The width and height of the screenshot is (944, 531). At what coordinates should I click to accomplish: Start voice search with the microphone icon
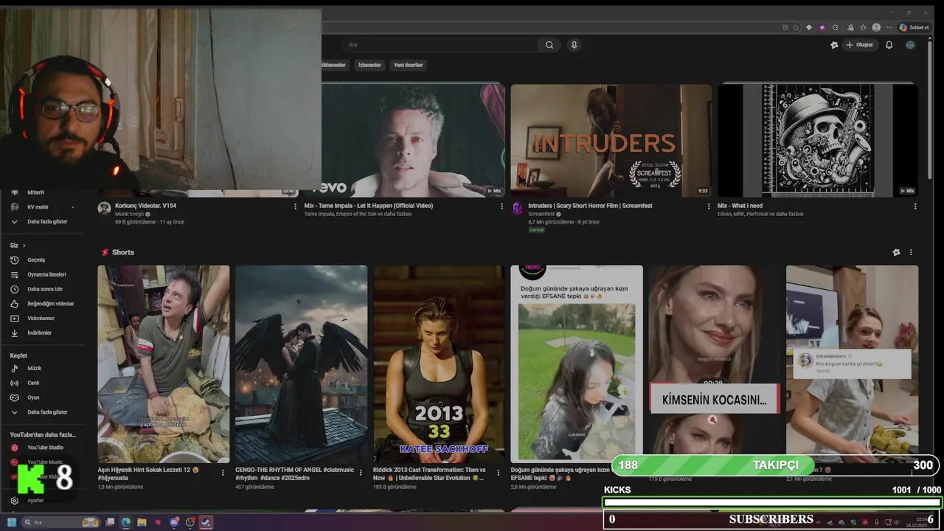click(574, 45)
